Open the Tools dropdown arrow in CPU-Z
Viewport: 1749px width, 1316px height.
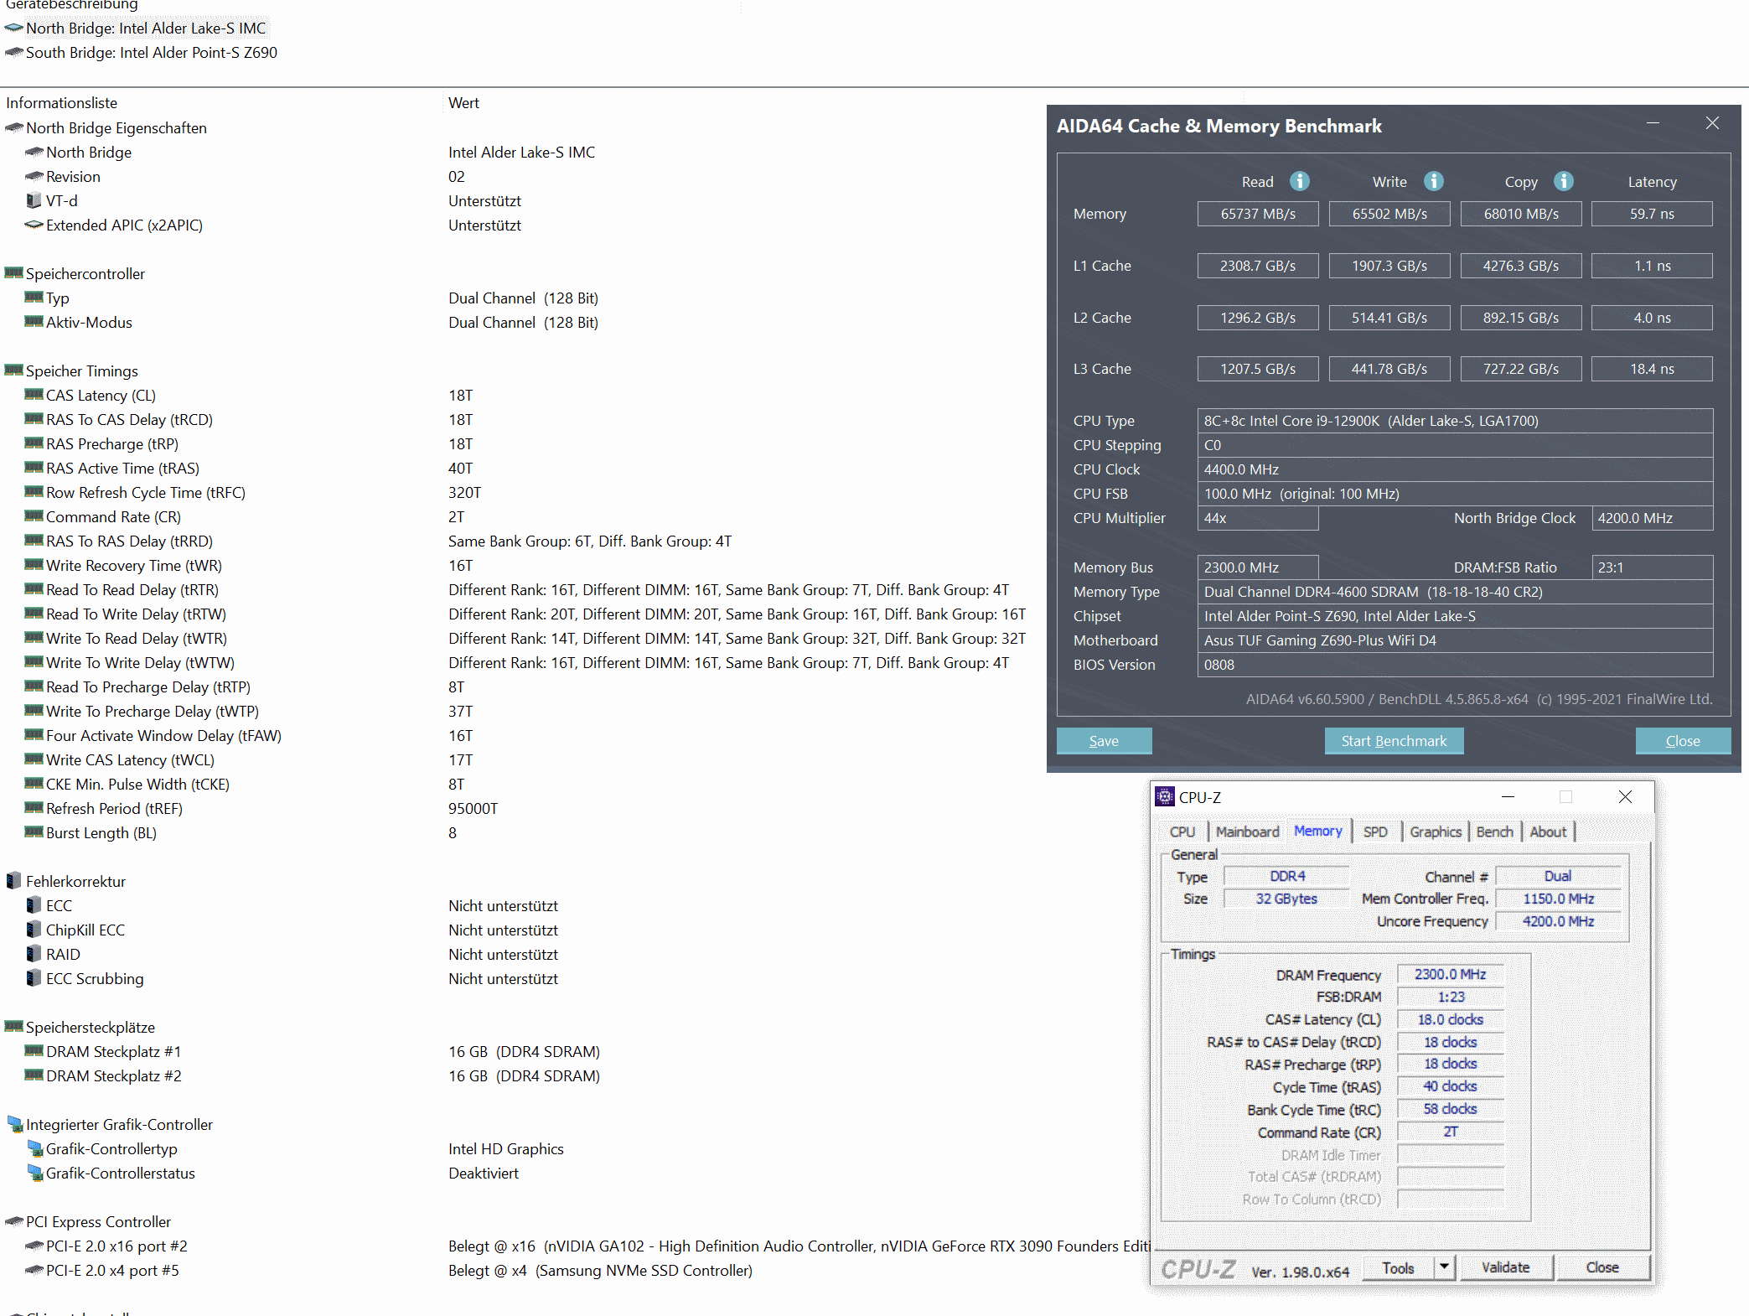(1444, 1267)
